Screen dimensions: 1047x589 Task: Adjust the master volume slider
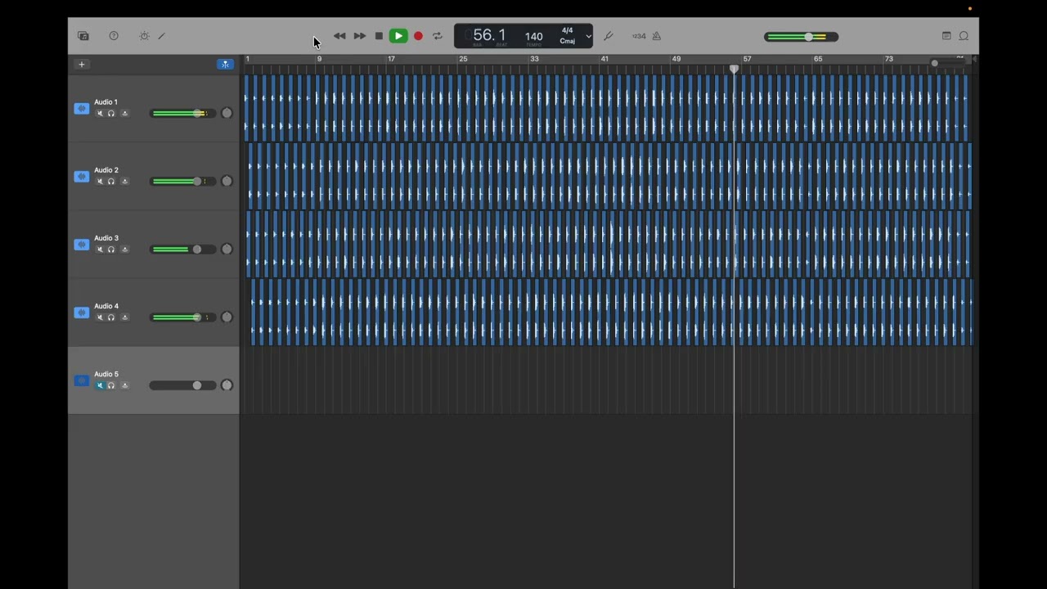coord(801,37)
